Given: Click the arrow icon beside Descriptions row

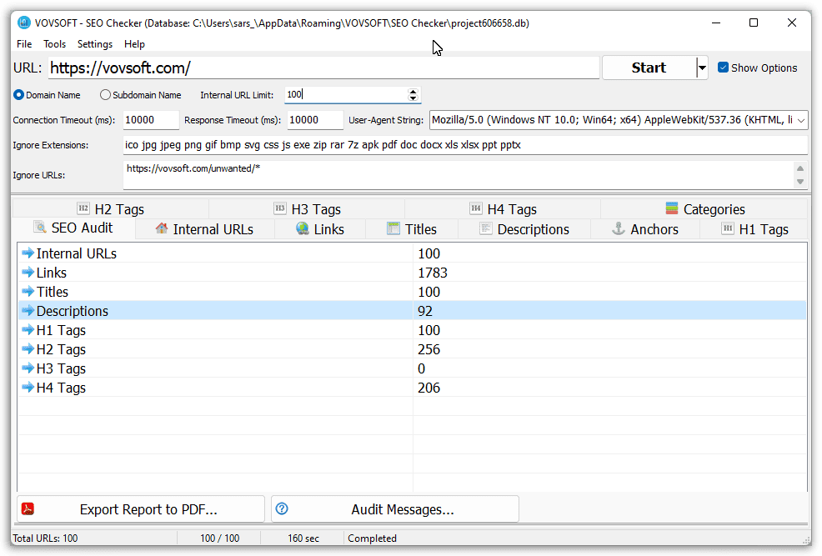Looking at the screenshot, I should (28, 311).
